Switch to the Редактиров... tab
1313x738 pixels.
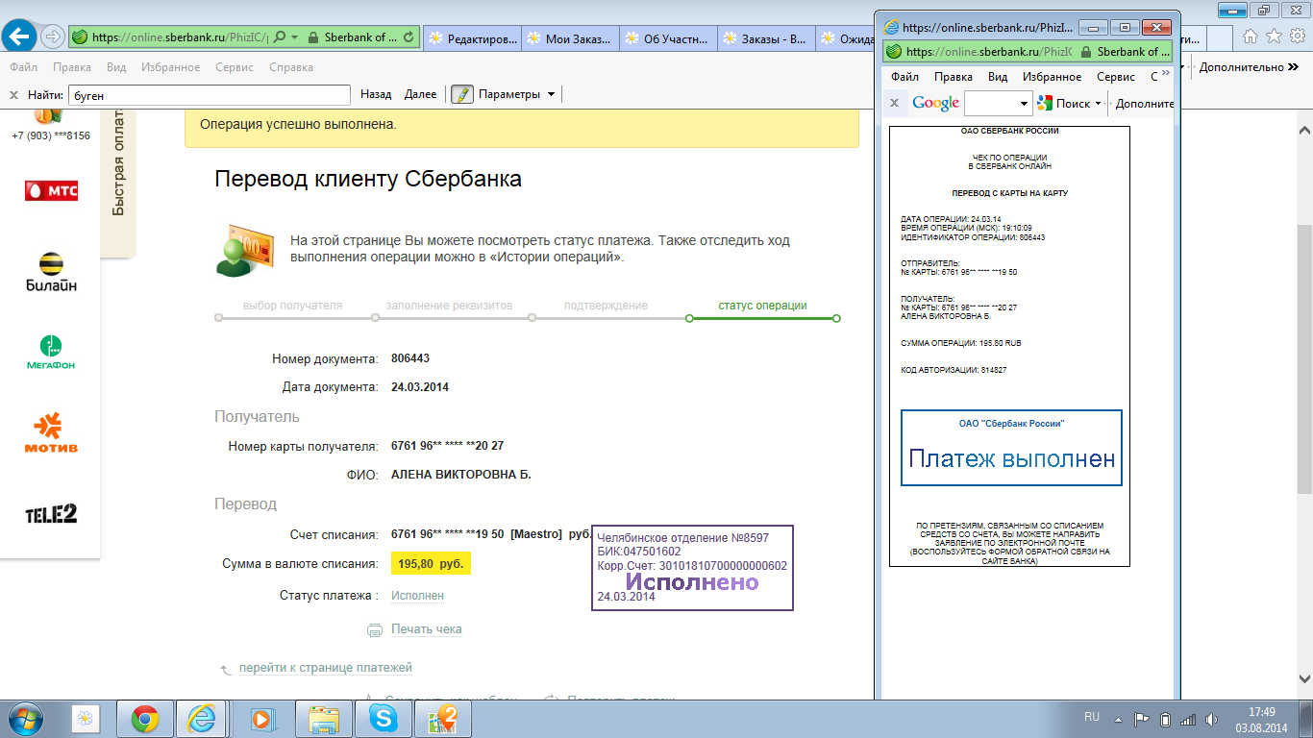(x=473, y=38)
